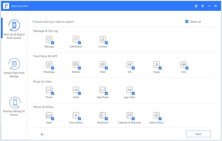This screenshot has width=222, height=141.
Task: Uncheck the Calendar & Reminder checkbox
Action: [133, 119]
